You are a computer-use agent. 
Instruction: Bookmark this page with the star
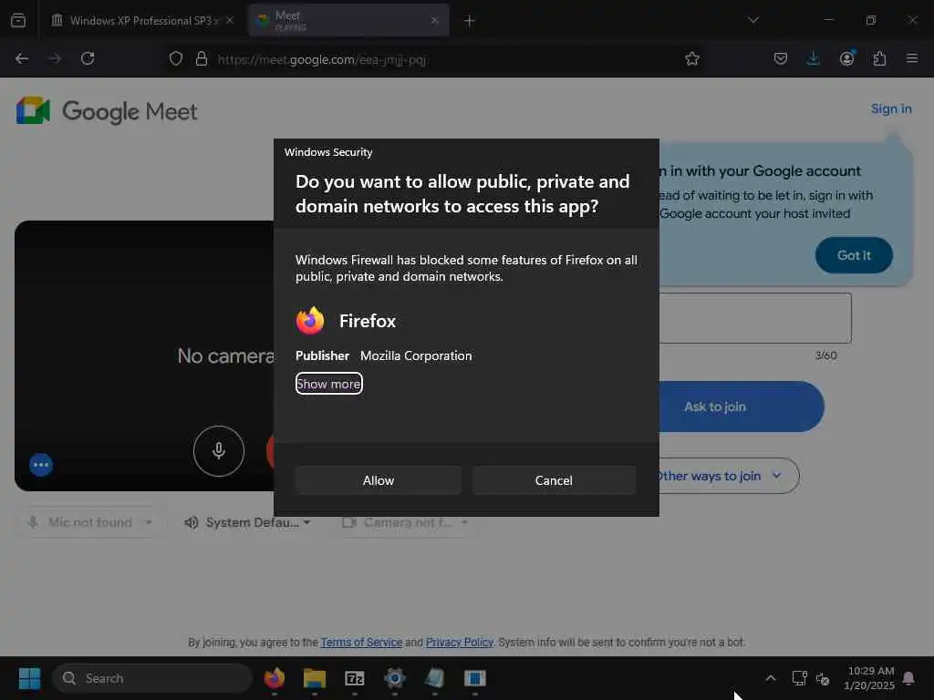tap(691, 58)
